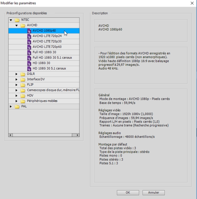Click the Camescopes disque dur folder label
This screenshot has height=199, width=197.
pyautogui.click(x=53, y=90)
